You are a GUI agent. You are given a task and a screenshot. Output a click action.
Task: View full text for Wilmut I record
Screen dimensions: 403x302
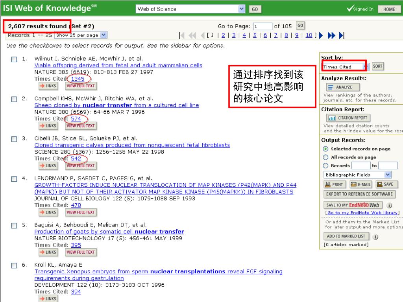[81, 86]
